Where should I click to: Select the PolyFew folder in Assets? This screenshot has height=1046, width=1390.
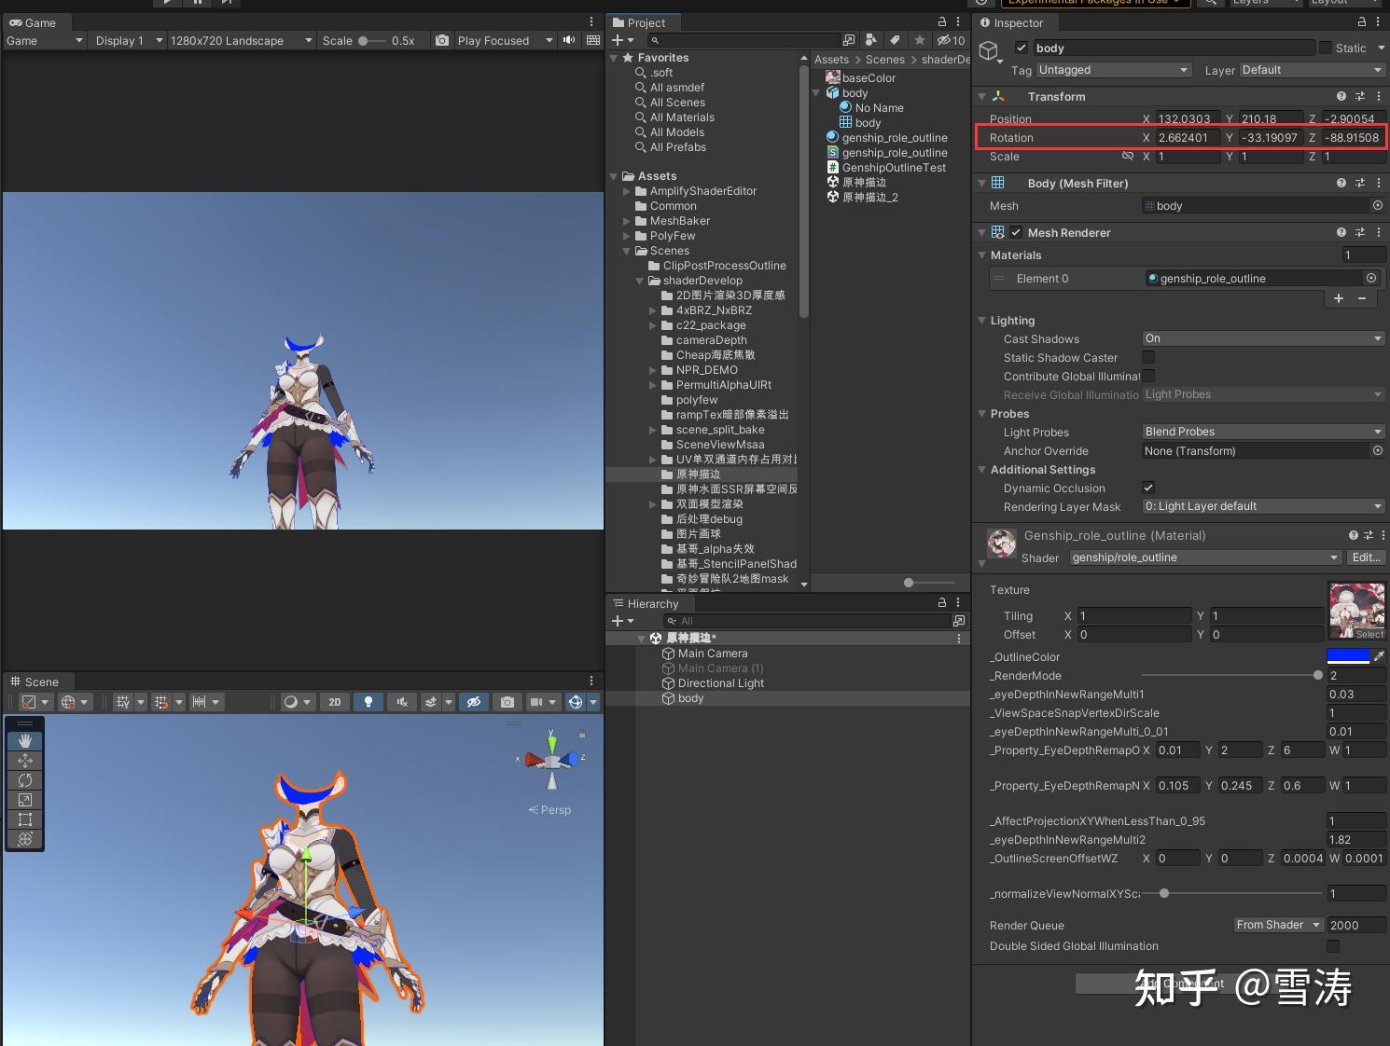[x=673, y=236]
